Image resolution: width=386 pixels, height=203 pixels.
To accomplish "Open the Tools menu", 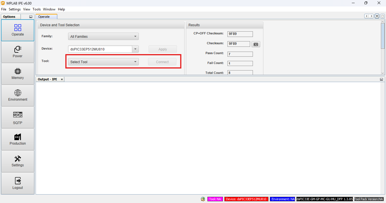I will pyautogui.click(x=37, y=9).
